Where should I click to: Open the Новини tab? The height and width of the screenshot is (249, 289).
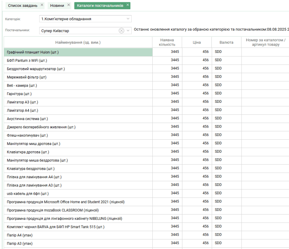[x=57, y=6]
